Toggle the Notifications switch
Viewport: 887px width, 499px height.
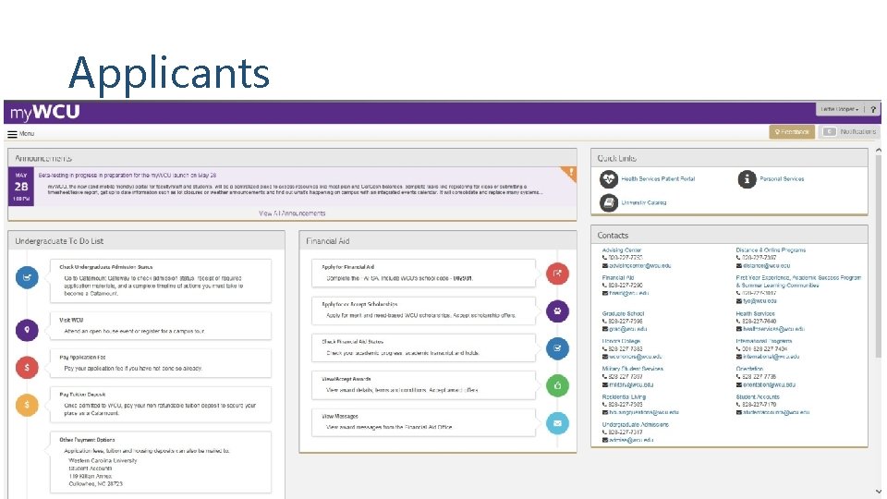coord(829,132)
